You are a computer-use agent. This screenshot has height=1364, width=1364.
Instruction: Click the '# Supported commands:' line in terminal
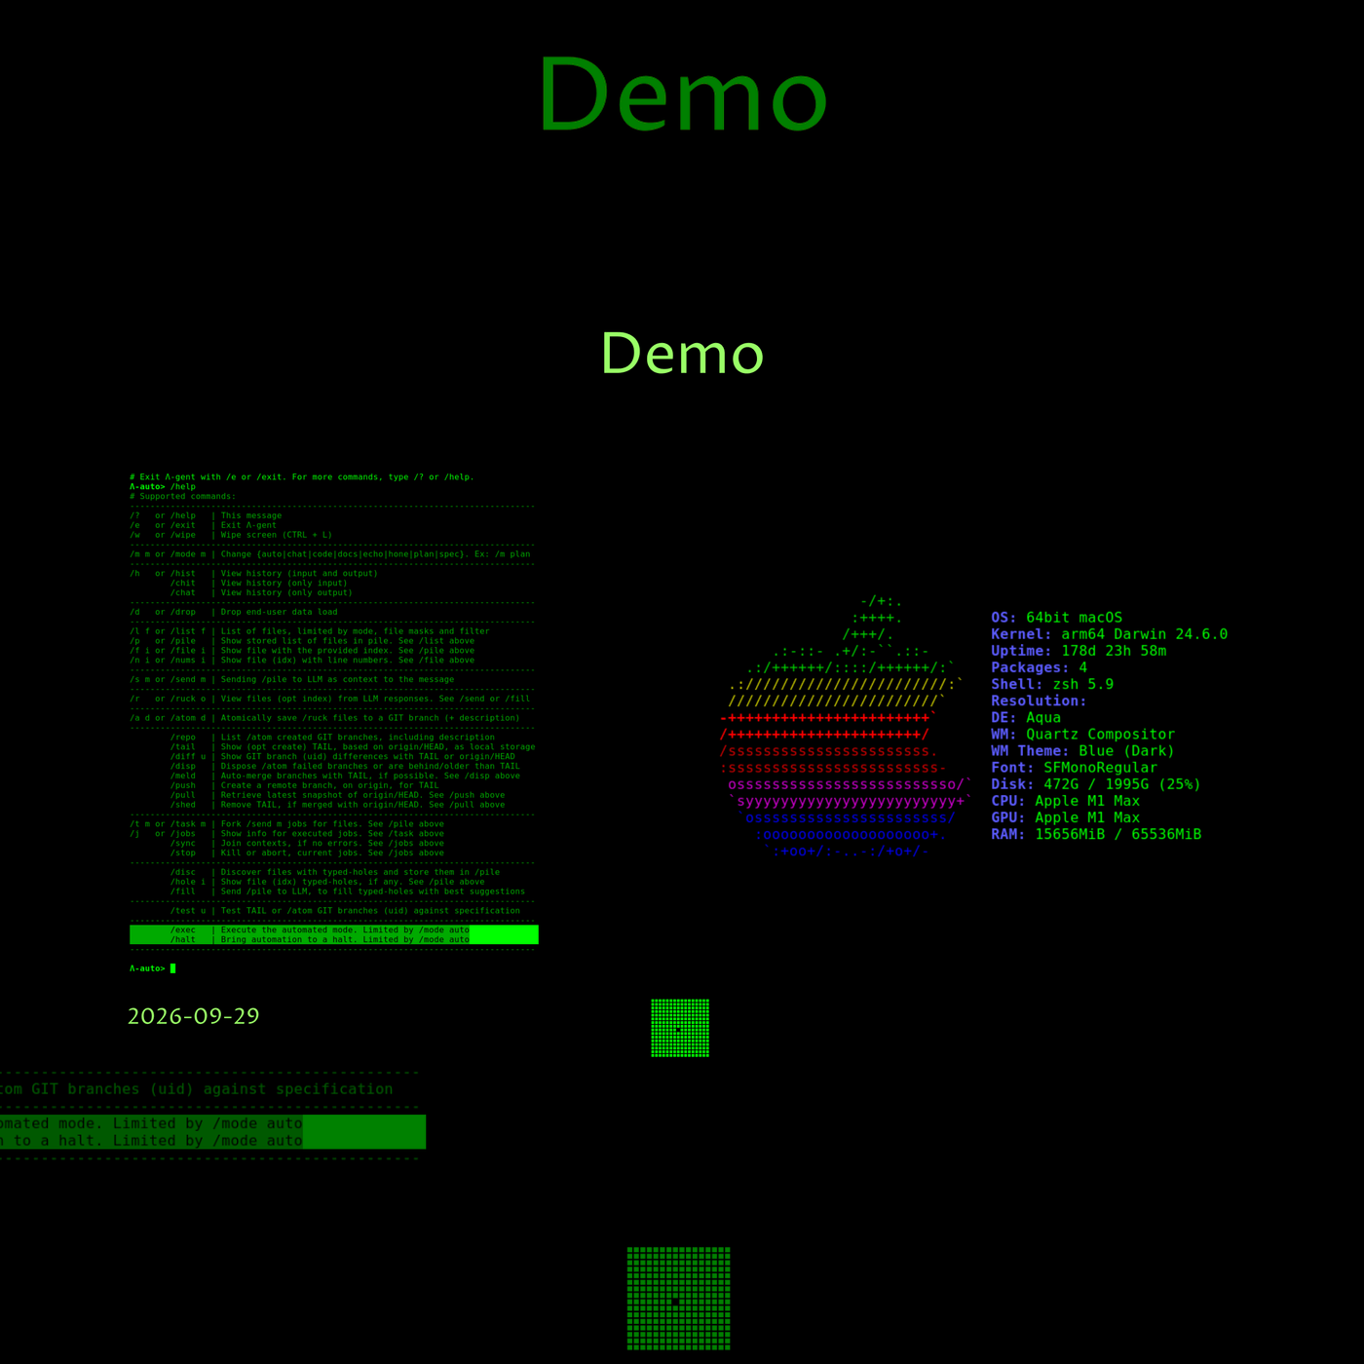click(183, 497)
